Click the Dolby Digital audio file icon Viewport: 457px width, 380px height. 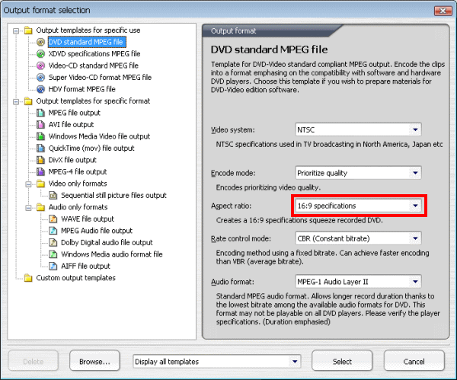point(53,242)
